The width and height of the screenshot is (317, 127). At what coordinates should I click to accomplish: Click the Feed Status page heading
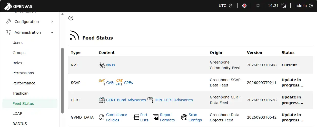tap(97, 38)
